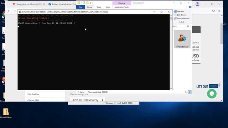The image size is (228, 128).
Task: Maximize the Linux Windows OS console window
Action: (x=161, y=12)
